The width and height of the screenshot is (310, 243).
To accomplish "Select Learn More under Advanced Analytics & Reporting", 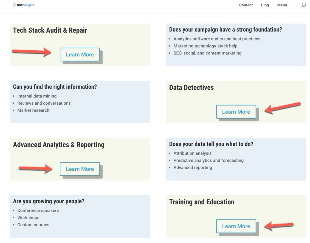I will pos(80,169).
